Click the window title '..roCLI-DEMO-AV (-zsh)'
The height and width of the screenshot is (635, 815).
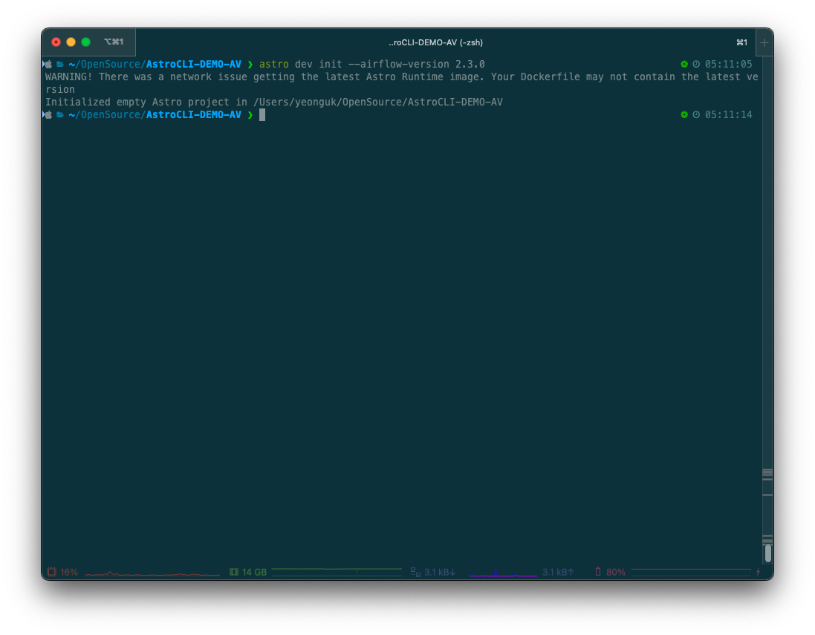[435, 42]
